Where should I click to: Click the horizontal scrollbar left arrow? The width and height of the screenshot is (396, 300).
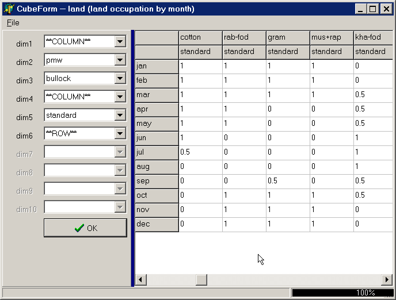[140, 280]
